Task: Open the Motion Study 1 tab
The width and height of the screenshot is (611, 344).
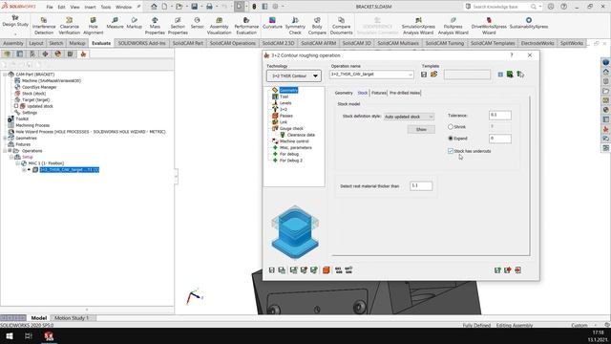Action: pos(72,318)
